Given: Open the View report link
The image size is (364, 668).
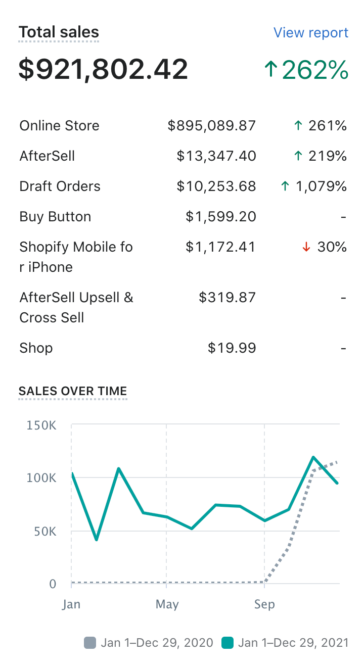Looking at the screenshot, I should coord(310,33).
